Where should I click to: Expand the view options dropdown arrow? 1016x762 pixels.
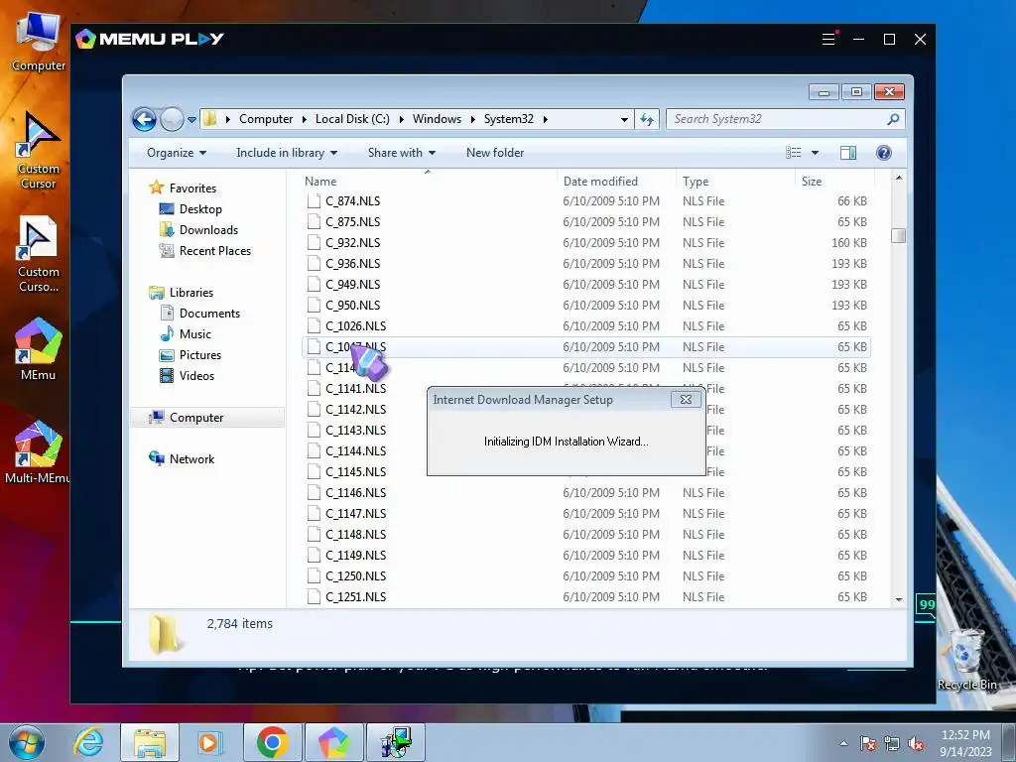pos(816,153)
